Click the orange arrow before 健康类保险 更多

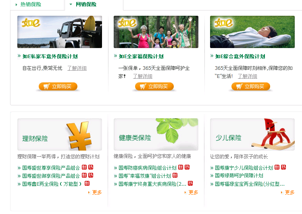(185, 193)
